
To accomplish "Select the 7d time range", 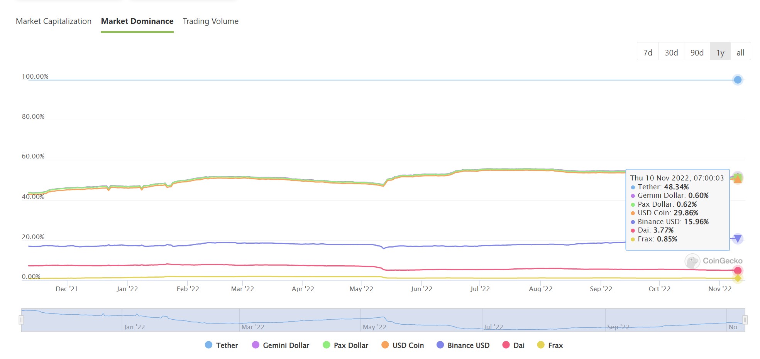I will [x=648, y=52].
